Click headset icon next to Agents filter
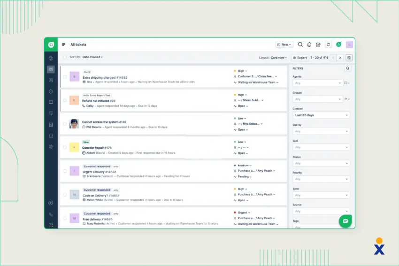This screenshot has width=399, height=266. pos(346,83)
